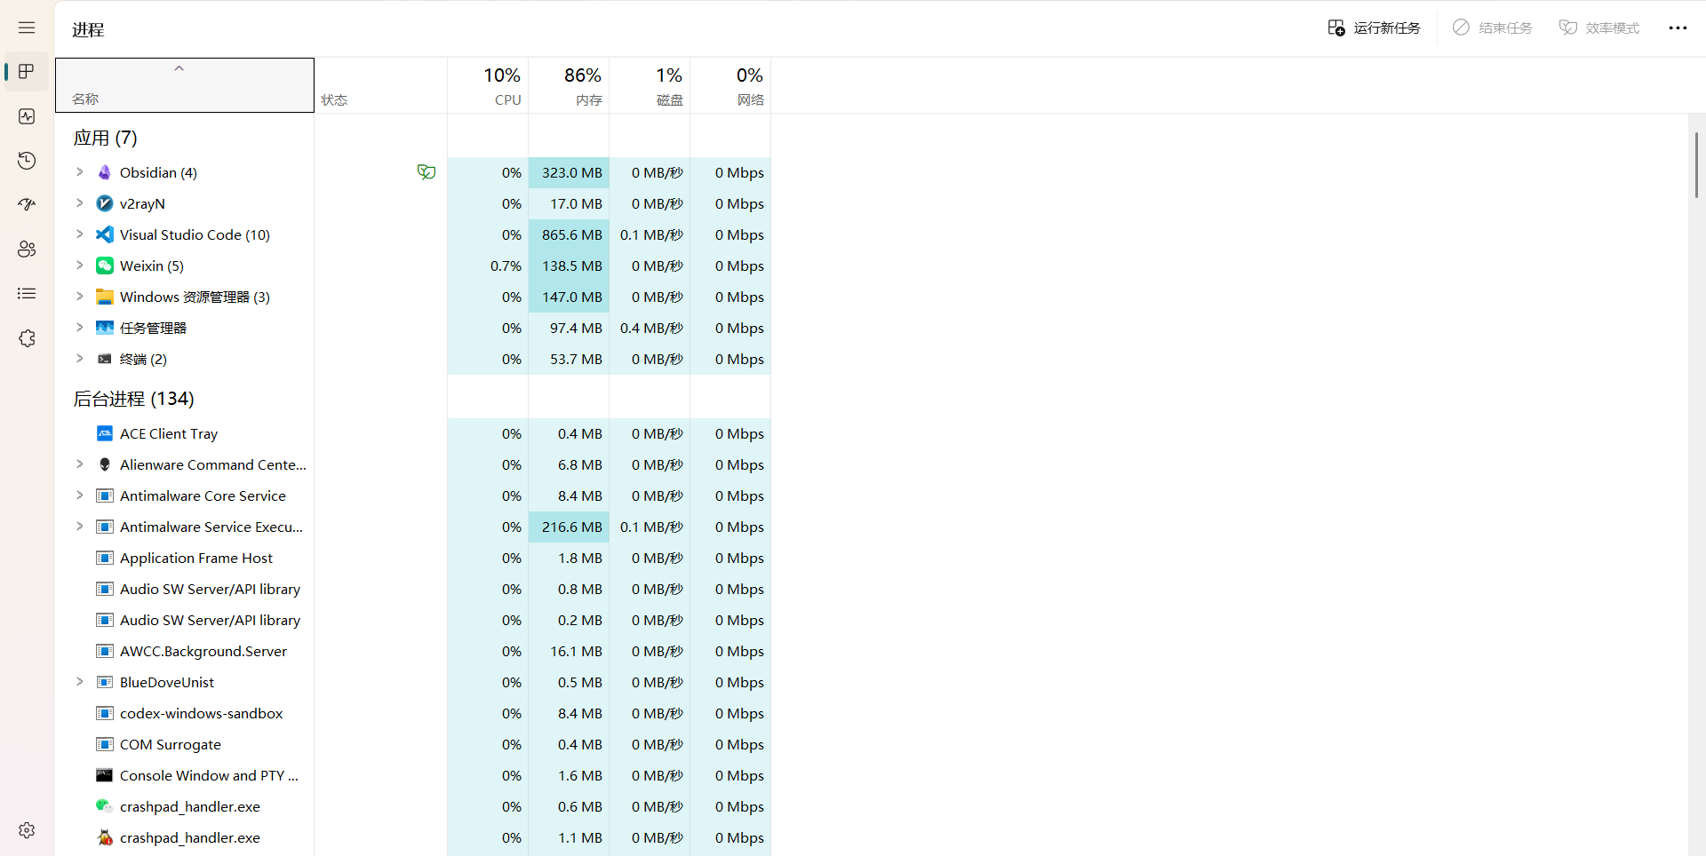Image resolution: width=1706 pixels, height=856 pixels.
Task: Open the Performance page in sidebar
Action: point(27,116)
